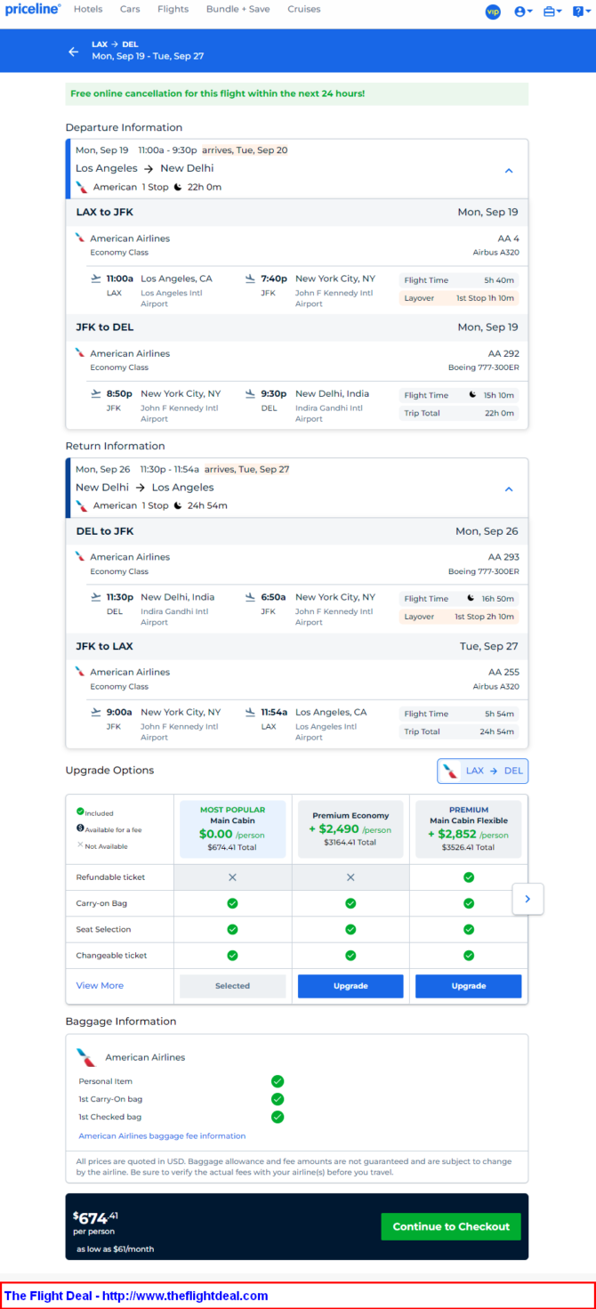Click the Selected button for Main Cabin
This screenshot has height=1309, width=596.
(x=232, y=986)
